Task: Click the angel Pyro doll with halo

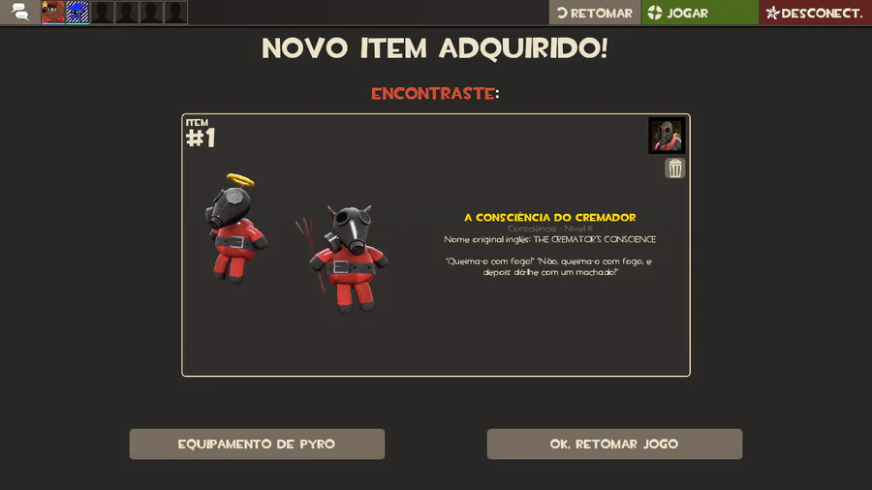Action: point(235,229)
